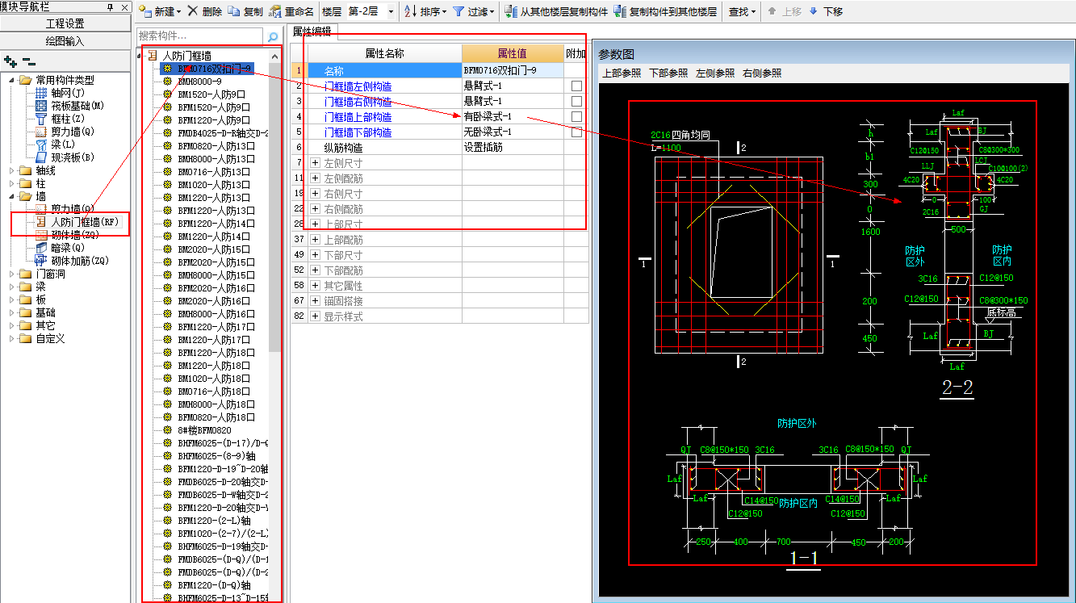Expand the 左侧配筋 property group
Image resolution: width=1076 pixels, height=603 pixels.
click(315, 178)
